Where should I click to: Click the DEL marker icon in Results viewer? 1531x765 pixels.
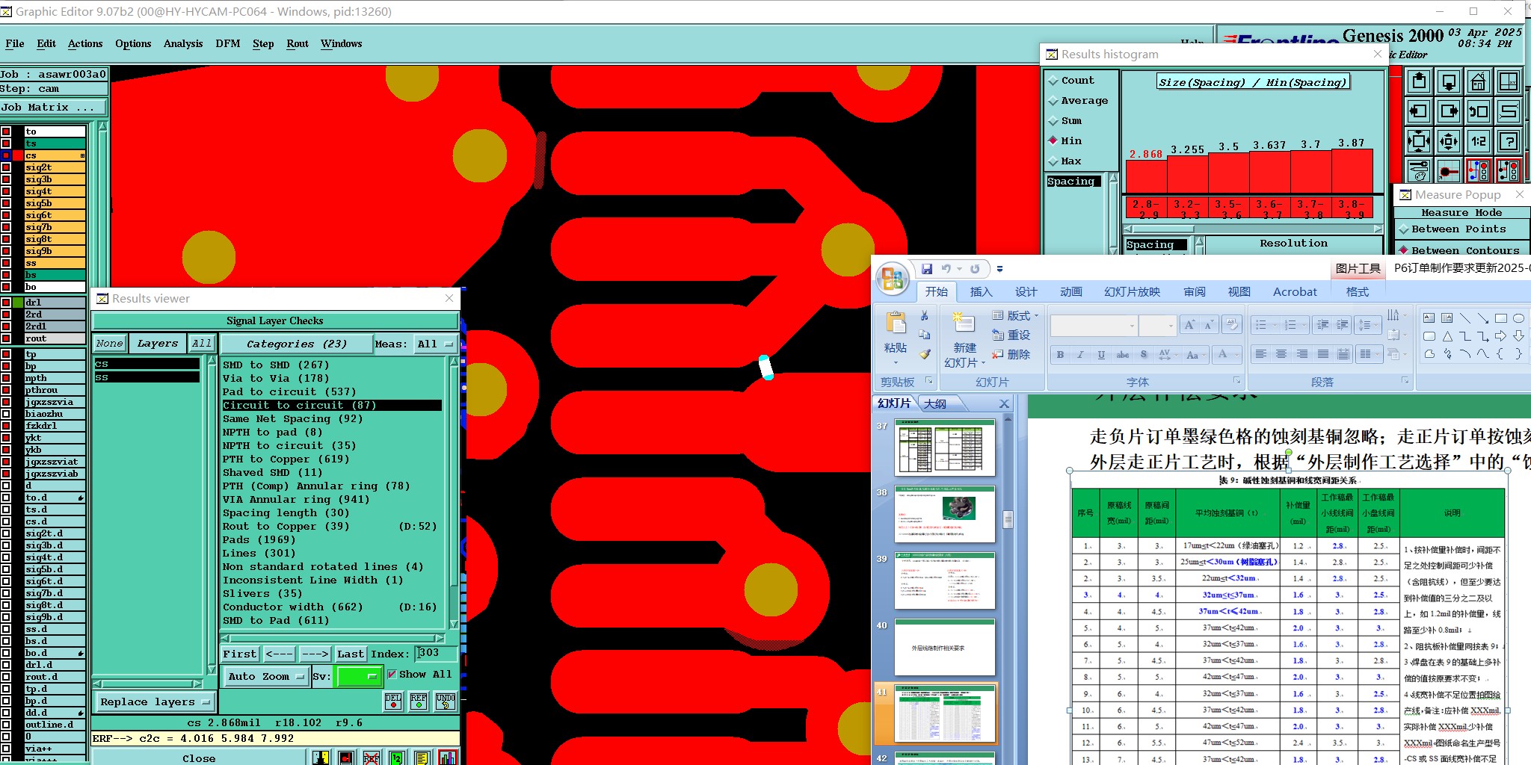pos(393,701)
